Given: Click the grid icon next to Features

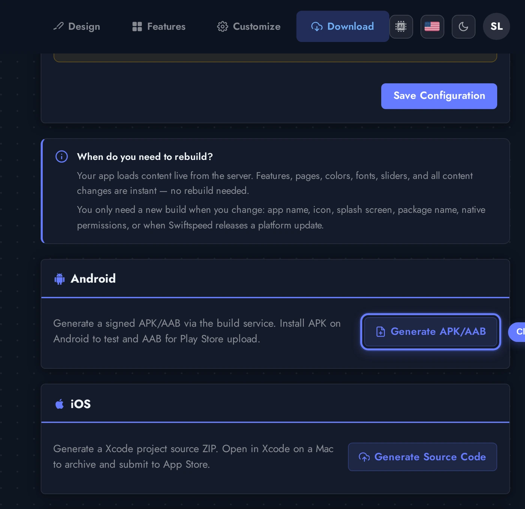Looking at the screenshot, I should pos(137,27).
